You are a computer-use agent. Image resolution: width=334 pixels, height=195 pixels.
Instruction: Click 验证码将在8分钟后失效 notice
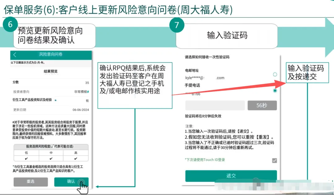(203, 116)
